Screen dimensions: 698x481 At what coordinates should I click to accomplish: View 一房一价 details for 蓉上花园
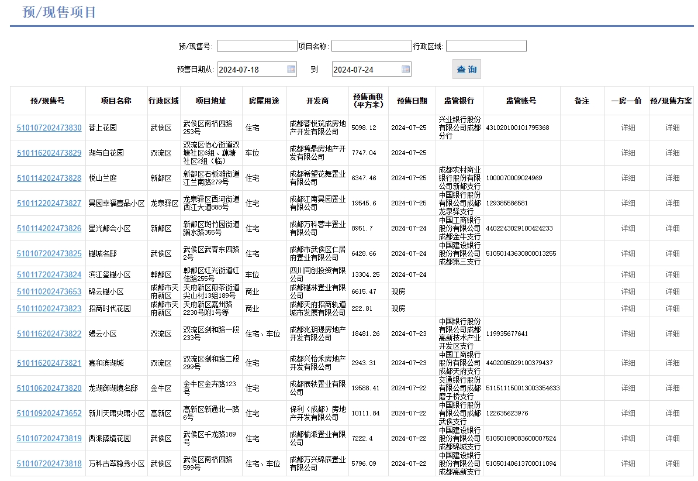628,128
